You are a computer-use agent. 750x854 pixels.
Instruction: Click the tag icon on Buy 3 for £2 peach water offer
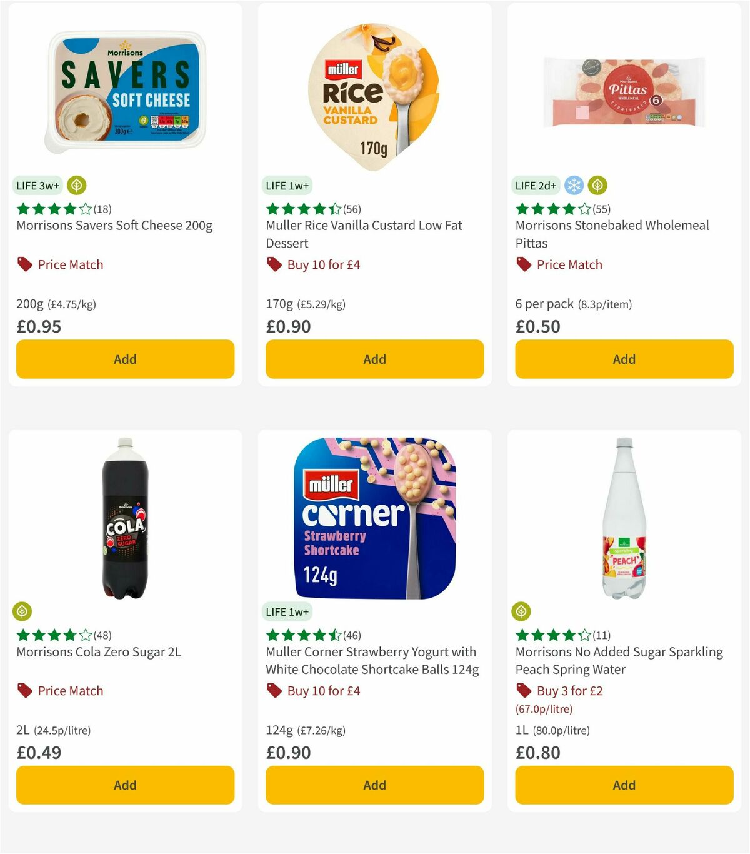524,690
